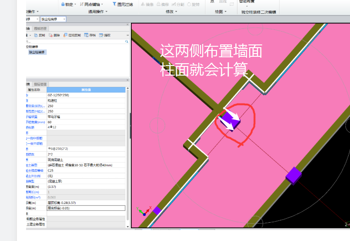Switch to the 图纸管理 tab
This screenshot has height=241, width=350.
click(x=40, y=28)
